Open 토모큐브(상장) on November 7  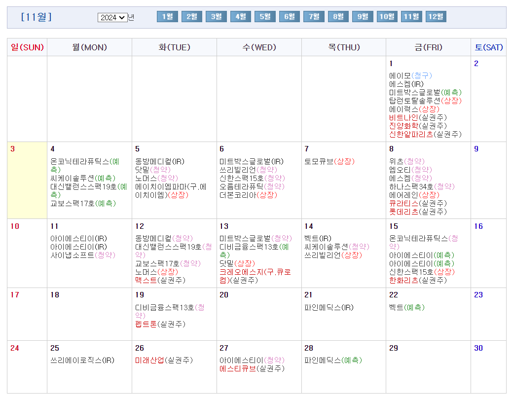pos(329,162)
